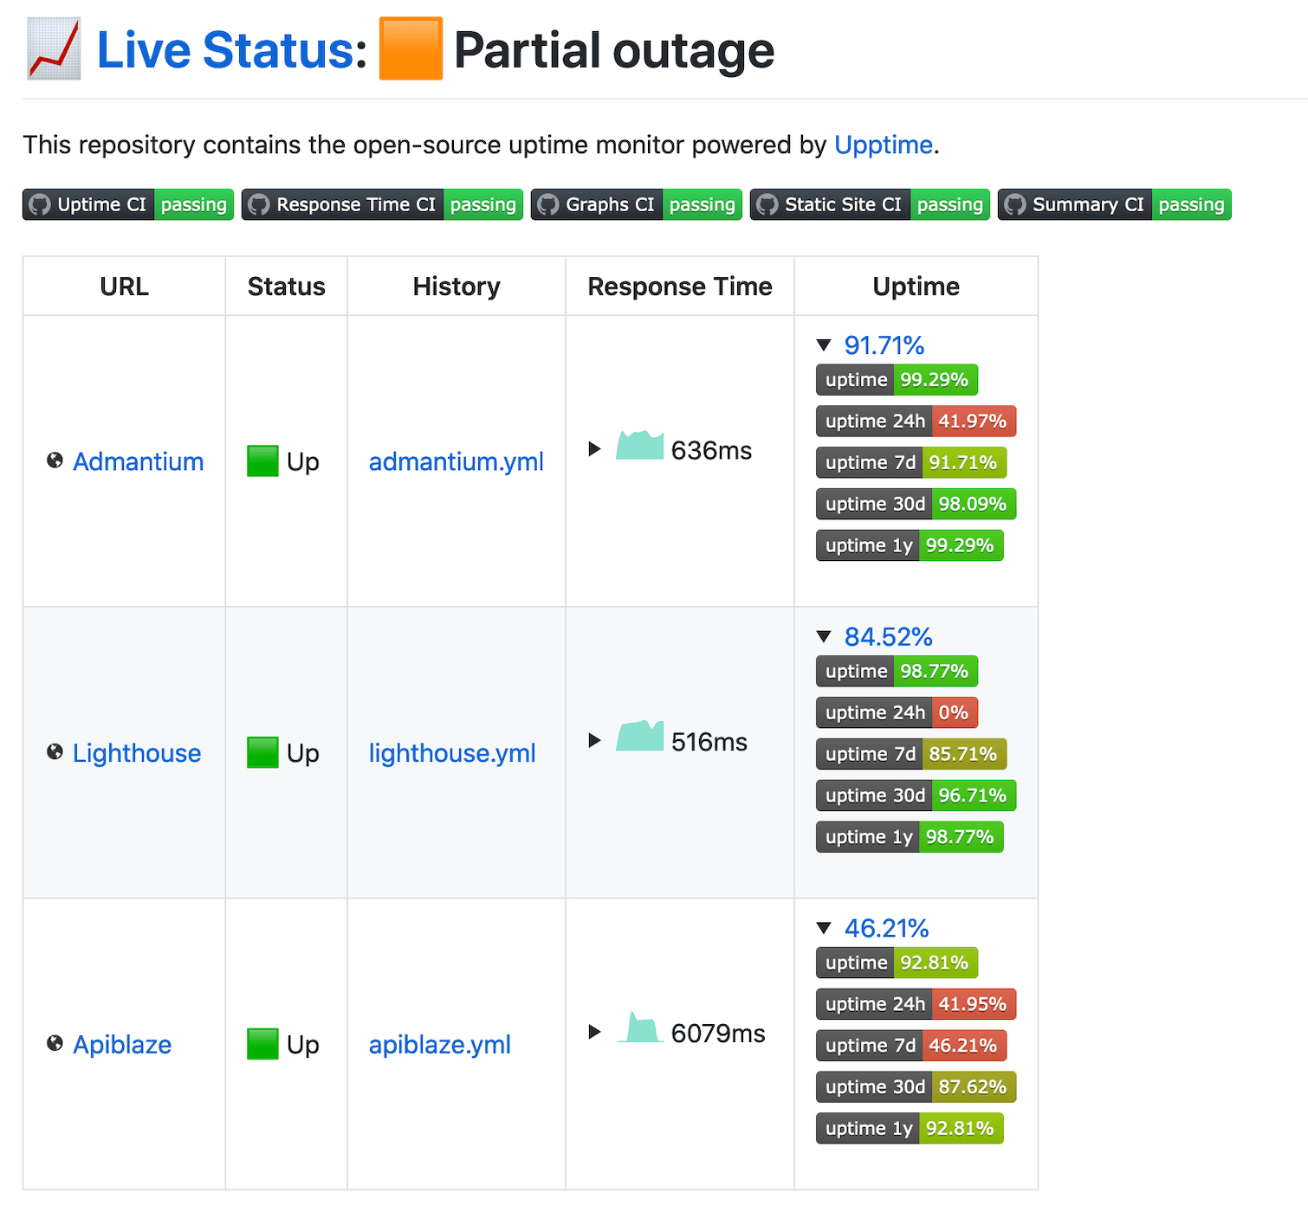The height and width of the screenshot is (1224, 1308).
Task: Click the globe icon next to Admantium
Action: (55, 461)
